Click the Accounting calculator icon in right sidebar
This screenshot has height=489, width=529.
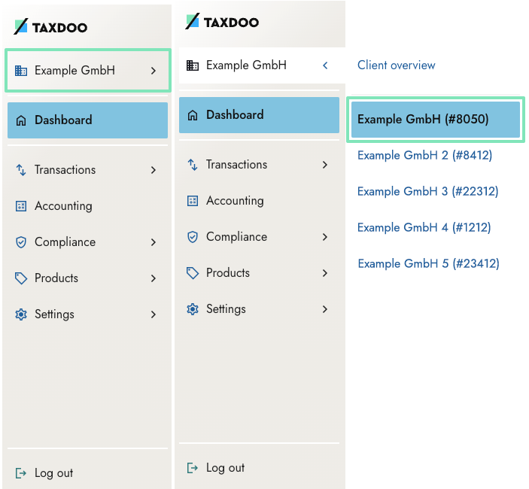coord(193,201)
